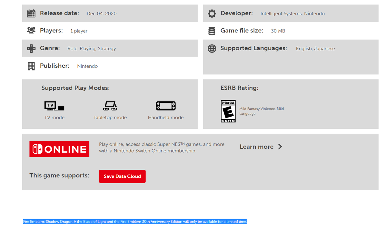Screen dimensions: 387x237
Task: Click the Save Data Cloud button
Action: tap(122, 176)
